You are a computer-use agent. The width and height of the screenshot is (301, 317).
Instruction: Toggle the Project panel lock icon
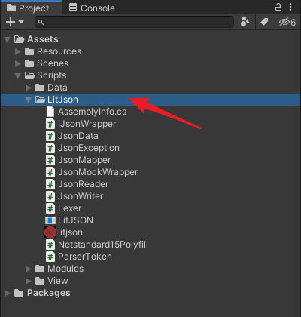[x=278, y=7]
